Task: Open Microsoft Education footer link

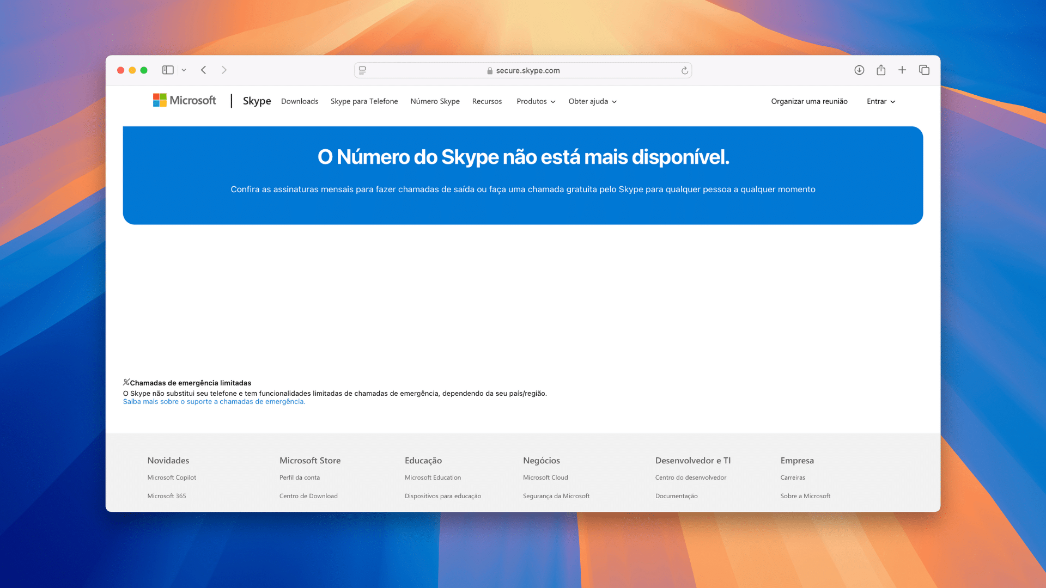Action: (433, 477)
